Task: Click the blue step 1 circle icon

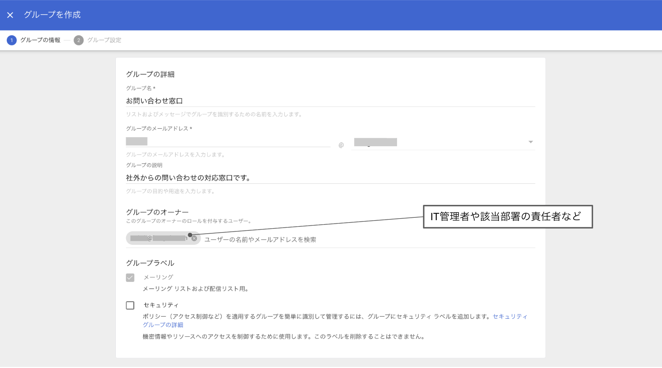Action: (12, 40)
